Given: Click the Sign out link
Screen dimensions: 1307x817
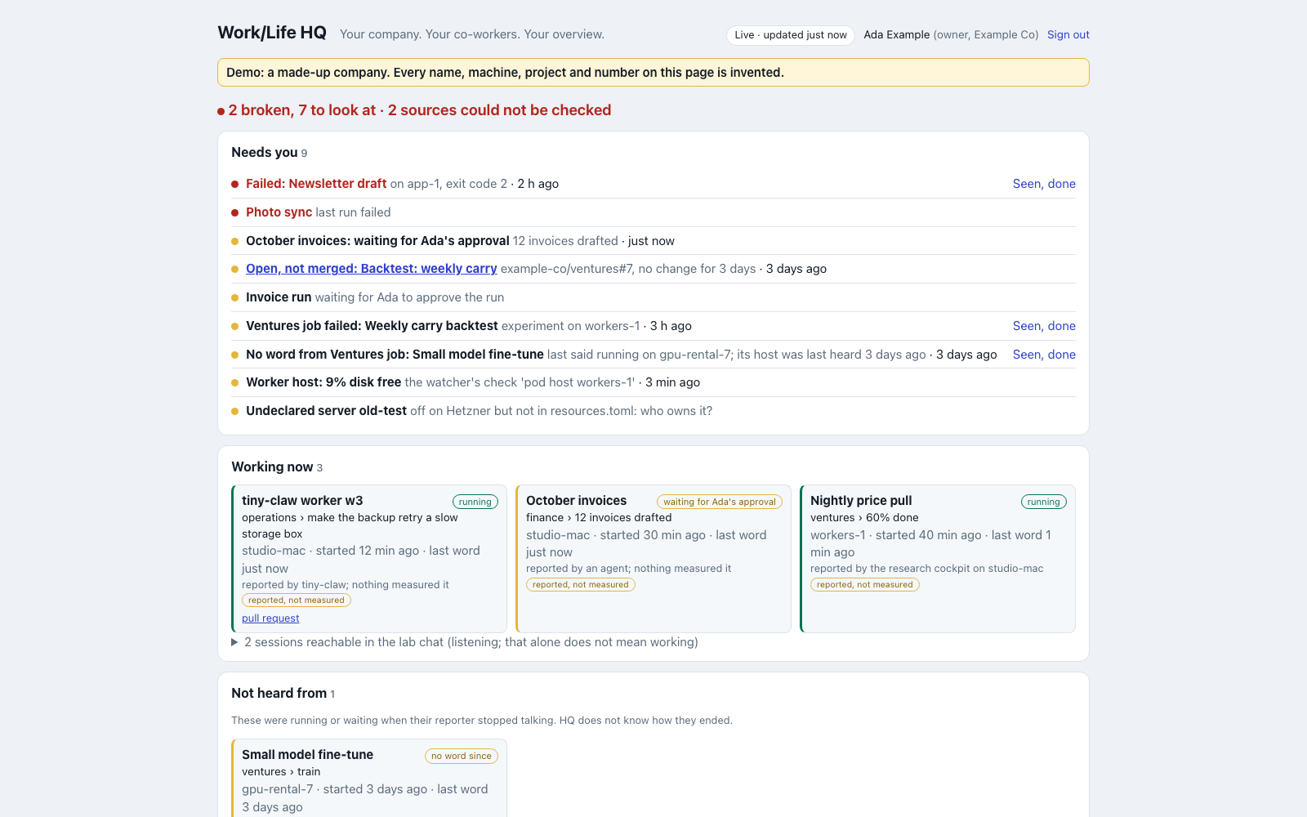Looking at the screenshot, I should 1068,35.
